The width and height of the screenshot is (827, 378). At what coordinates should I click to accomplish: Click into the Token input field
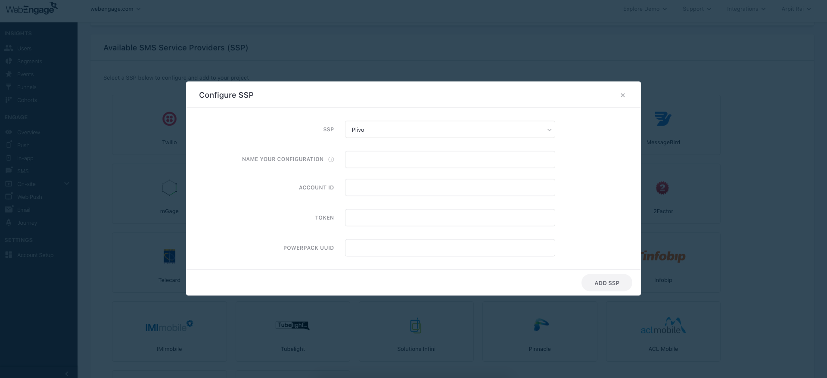point(450,218)
